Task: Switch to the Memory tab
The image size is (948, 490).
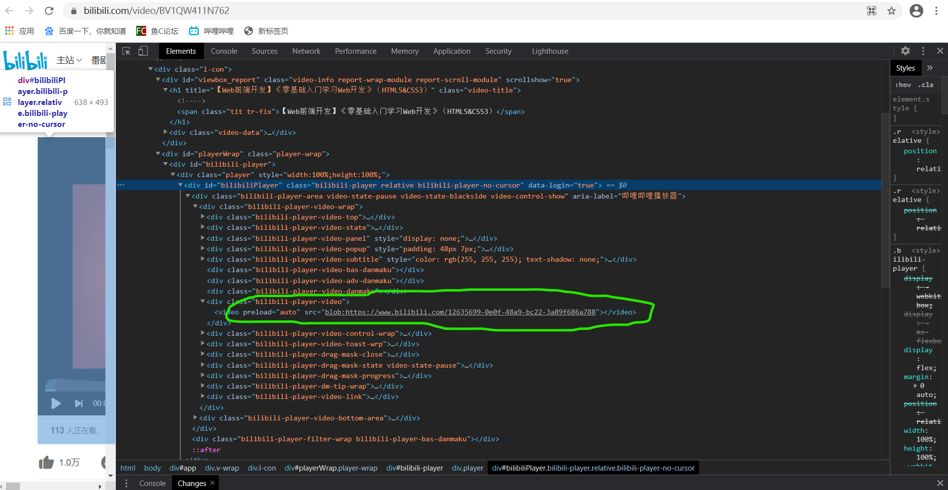Action: click(405, 51)
